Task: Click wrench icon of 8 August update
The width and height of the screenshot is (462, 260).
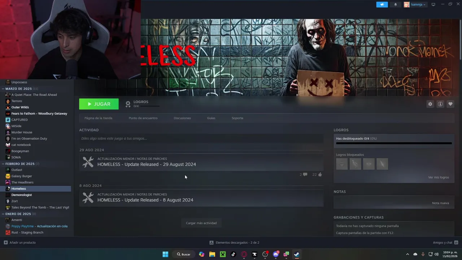Action: coord(88,198)
